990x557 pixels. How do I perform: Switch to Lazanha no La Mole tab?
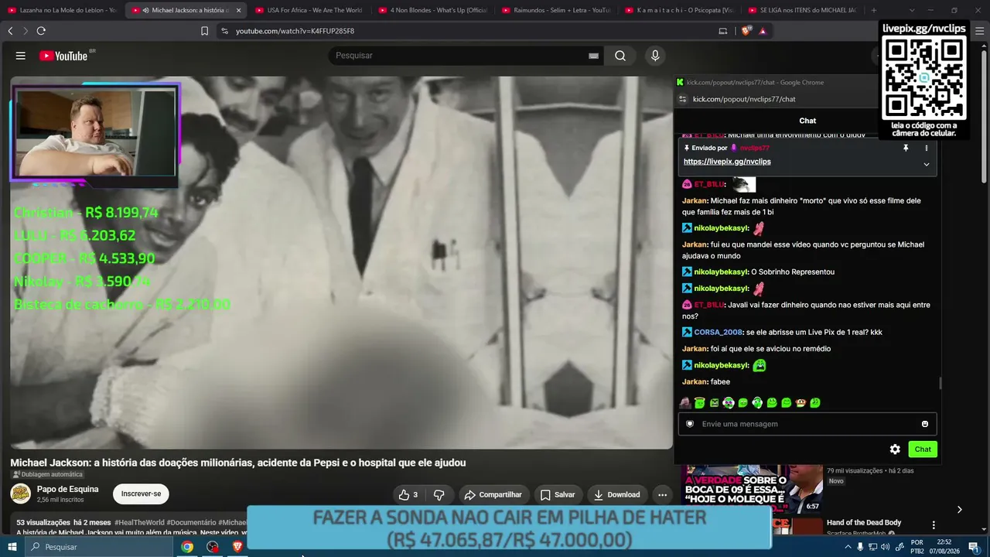[x=62, y=10]
